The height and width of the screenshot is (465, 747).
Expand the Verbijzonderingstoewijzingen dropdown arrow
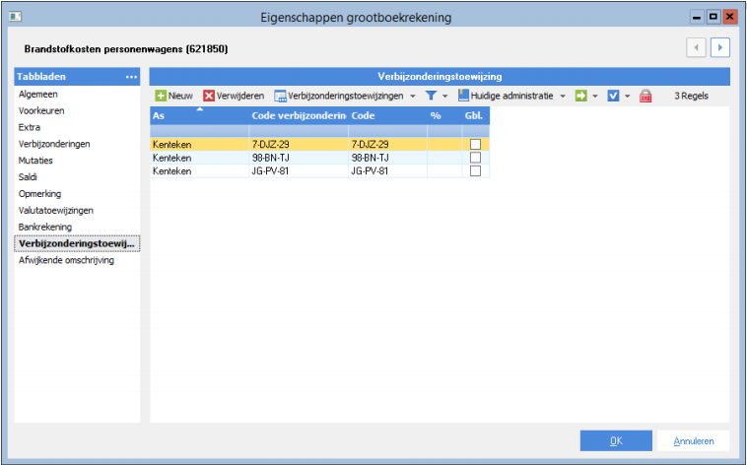[x=413, y=97]
